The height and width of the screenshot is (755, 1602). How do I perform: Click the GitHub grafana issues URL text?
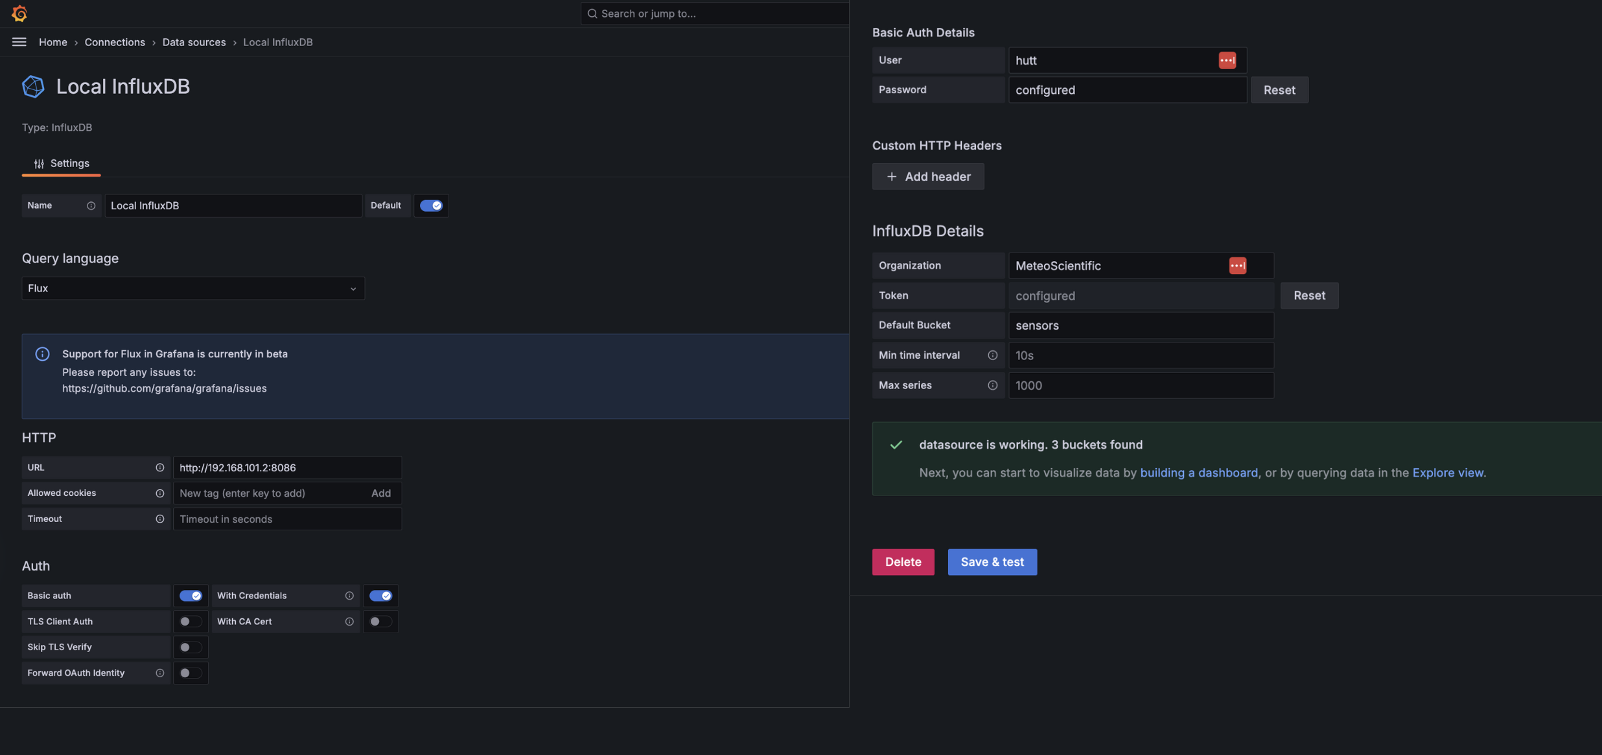point(165,389)
